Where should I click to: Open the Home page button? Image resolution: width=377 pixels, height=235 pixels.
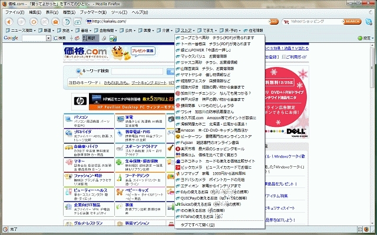(x=55, y=22)
